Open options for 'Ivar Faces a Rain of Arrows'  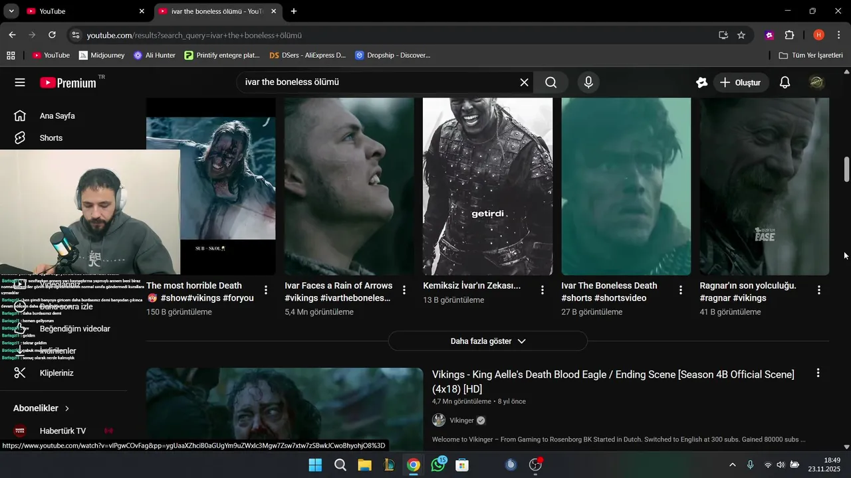pos(404,290)
